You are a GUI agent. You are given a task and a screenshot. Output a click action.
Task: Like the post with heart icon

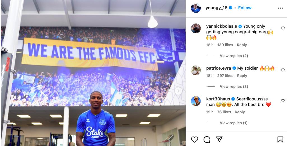click(195, 140)
